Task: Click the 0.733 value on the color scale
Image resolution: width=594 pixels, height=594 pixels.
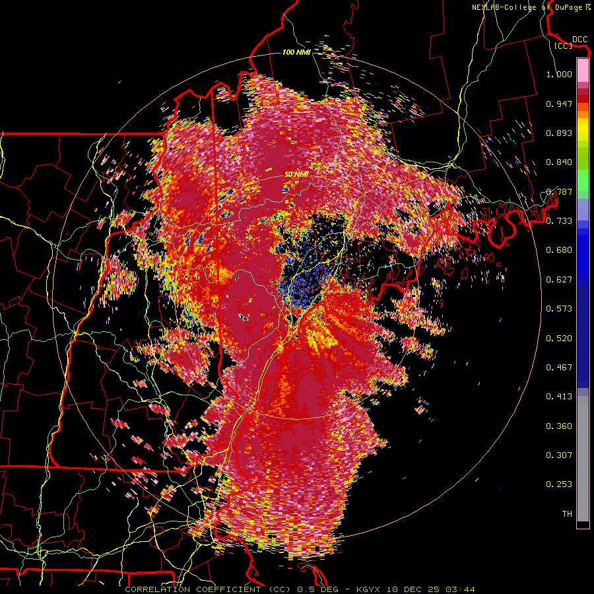Action: point(559,220)
